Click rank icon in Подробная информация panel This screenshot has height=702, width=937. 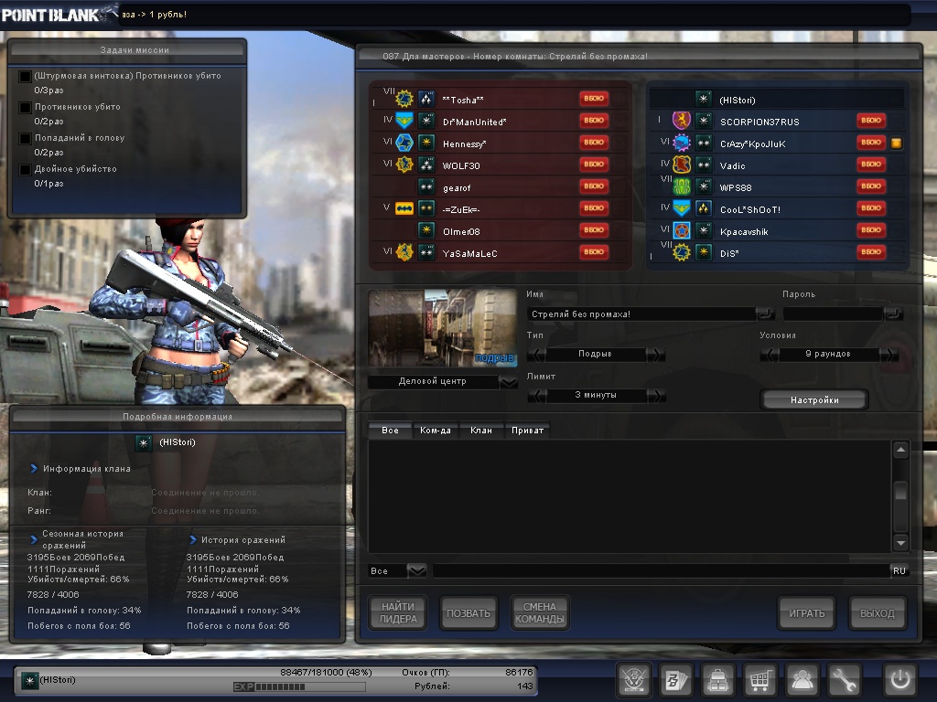coord(144,443)
